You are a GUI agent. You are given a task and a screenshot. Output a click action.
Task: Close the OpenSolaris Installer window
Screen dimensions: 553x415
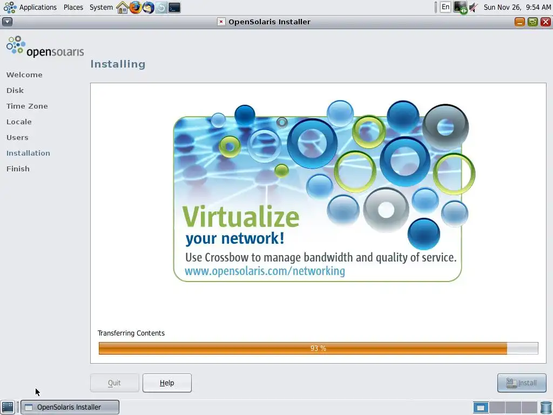point(545,22)
